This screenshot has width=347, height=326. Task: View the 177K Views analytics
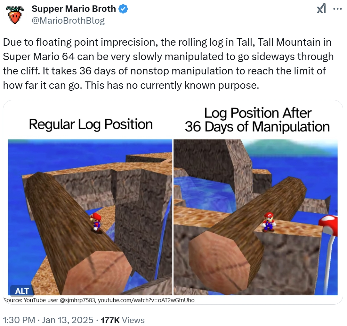click(123, 320)
